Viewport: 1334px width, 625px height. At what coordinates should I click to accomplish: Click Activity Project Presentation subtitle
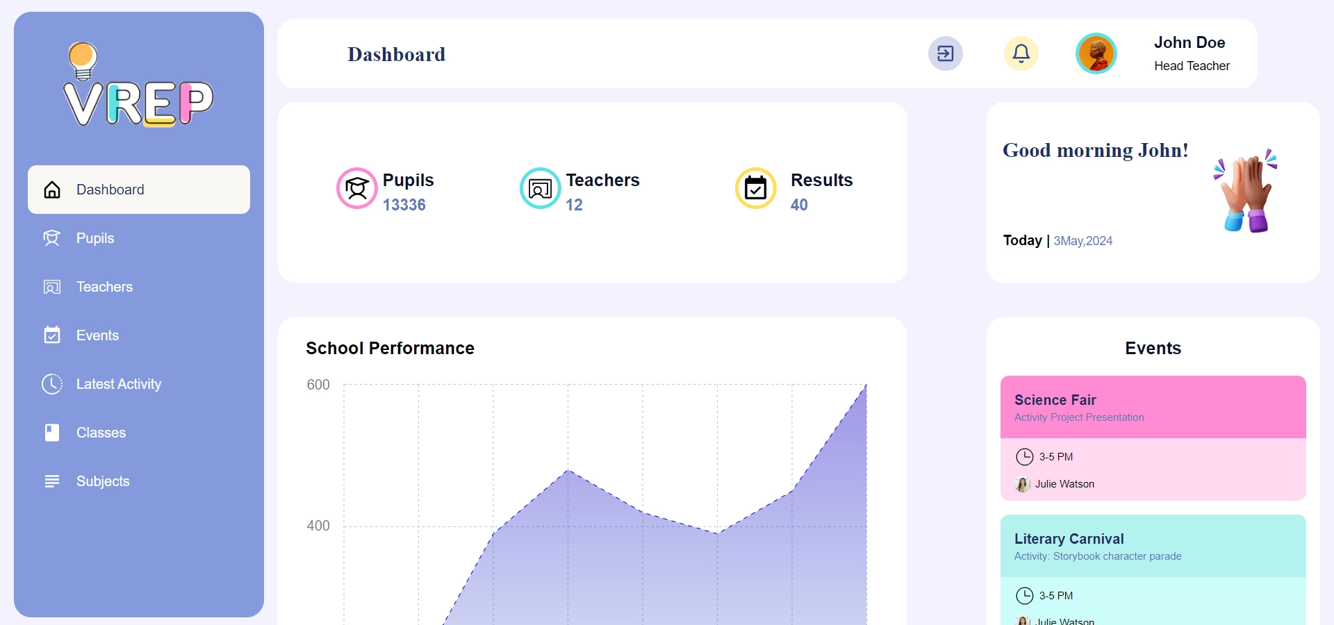click(1079, 417)
